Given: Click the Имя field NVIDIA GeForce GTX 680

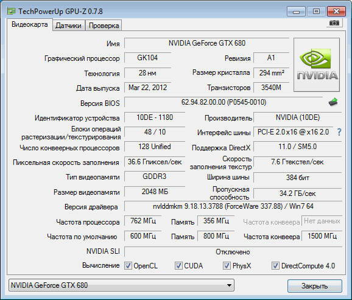Looking at the screenshot, I should point(207,43).
